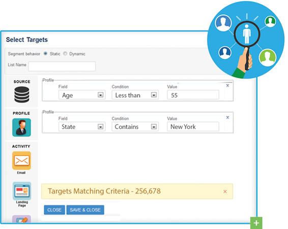Click the Source database icon
Screen dimensions: 288x229
tap(22, 95)
